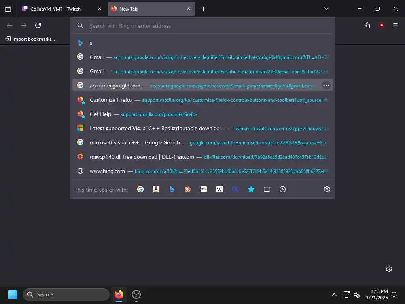Select the New Tab tab
The image size is (405, 304).
151,9
